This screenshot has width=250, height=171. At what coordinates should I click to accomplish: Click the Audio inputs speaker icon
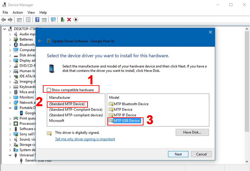(x=16, y=34)
